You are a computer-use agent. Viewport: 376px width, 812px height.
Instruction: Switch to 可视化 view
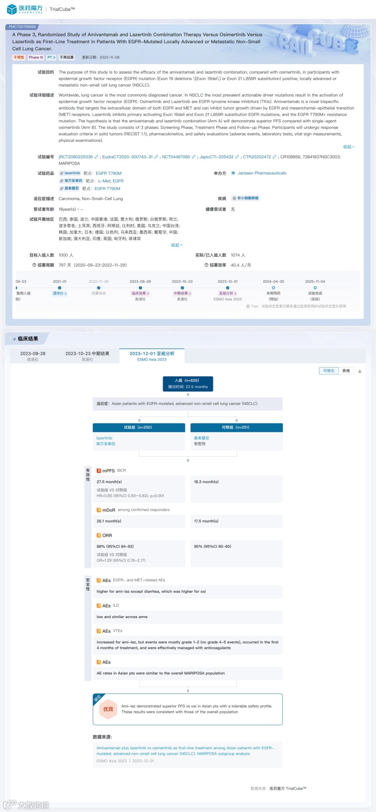tap(329, 371)
